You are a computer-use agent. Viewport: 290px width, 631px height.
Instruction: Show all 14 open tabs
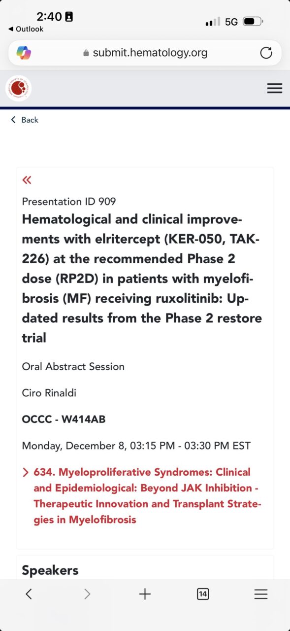(202, 594)
